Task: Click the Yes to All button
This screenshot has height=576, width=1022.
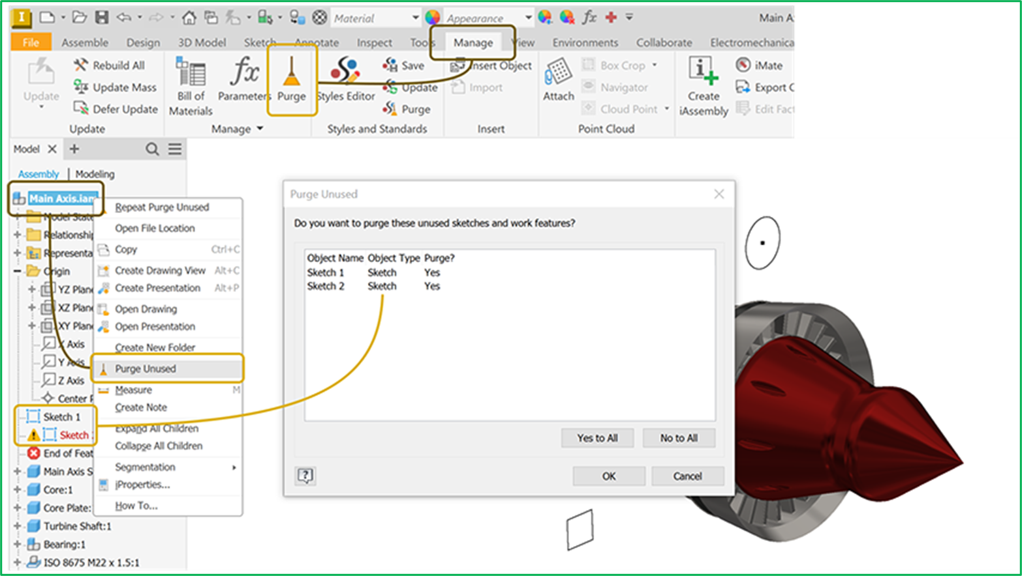Action: coord(597,438)
